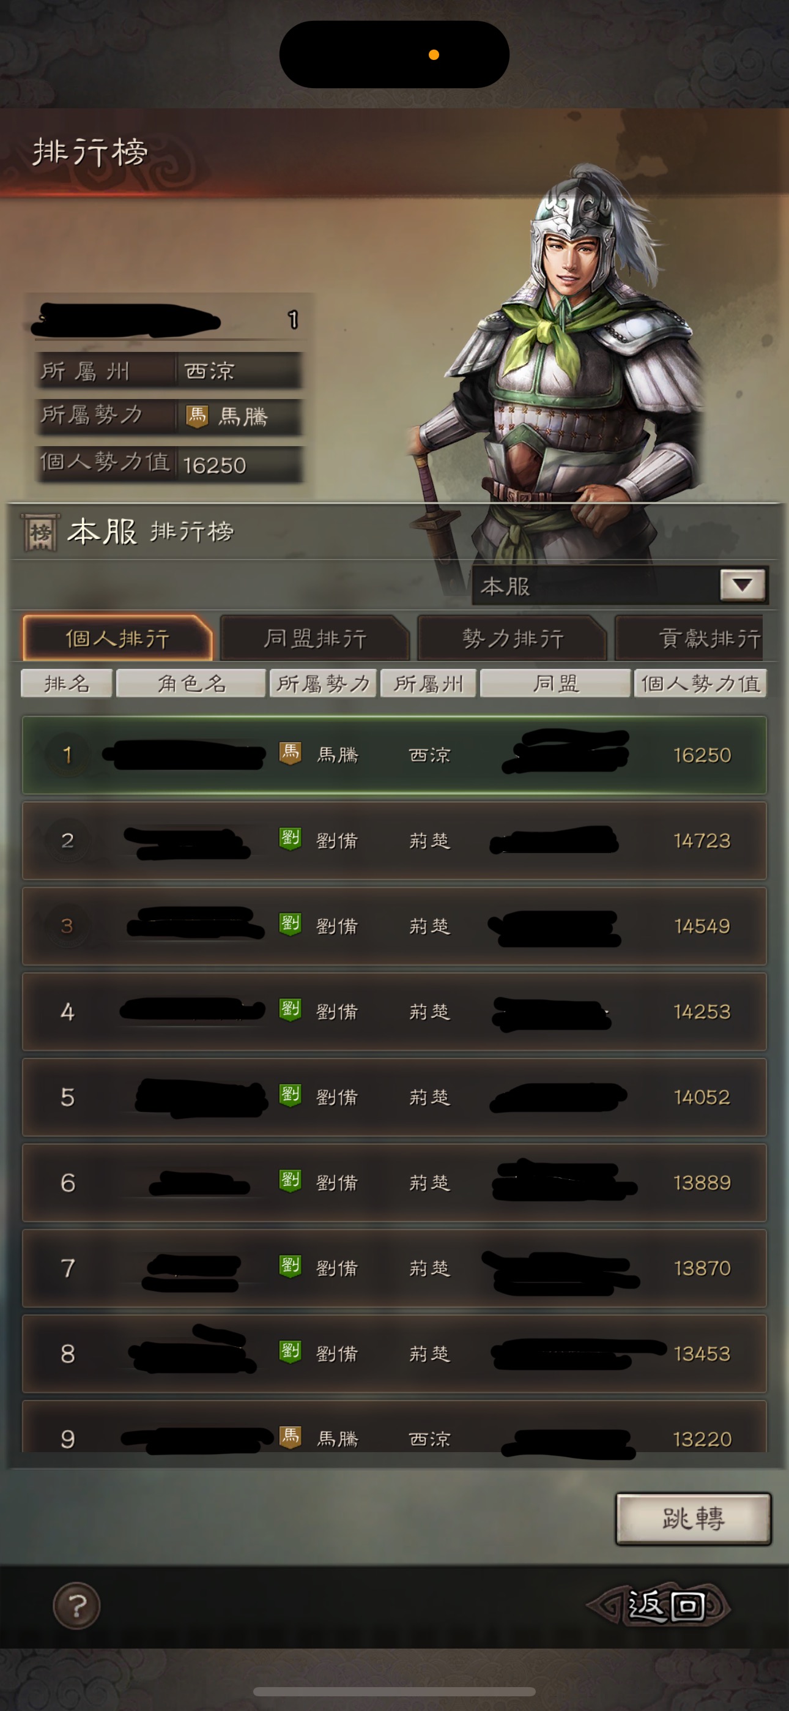
Task: Click the 跳轉 button
Action: [694, 1519]
